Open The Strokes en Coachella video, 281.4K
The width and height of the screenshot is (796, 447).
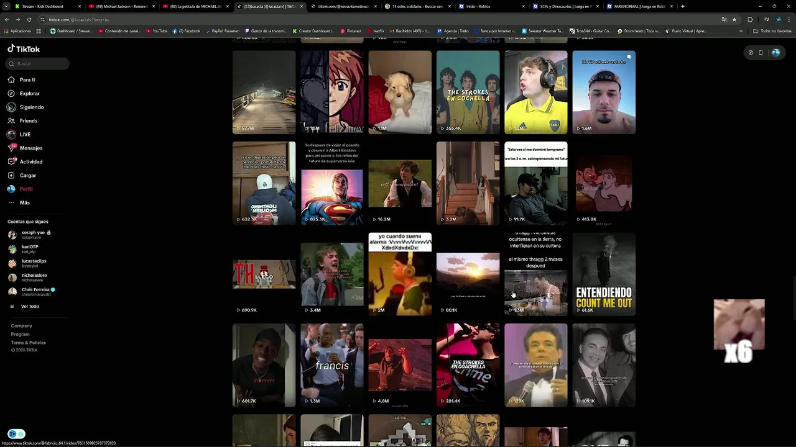(468, 365)
